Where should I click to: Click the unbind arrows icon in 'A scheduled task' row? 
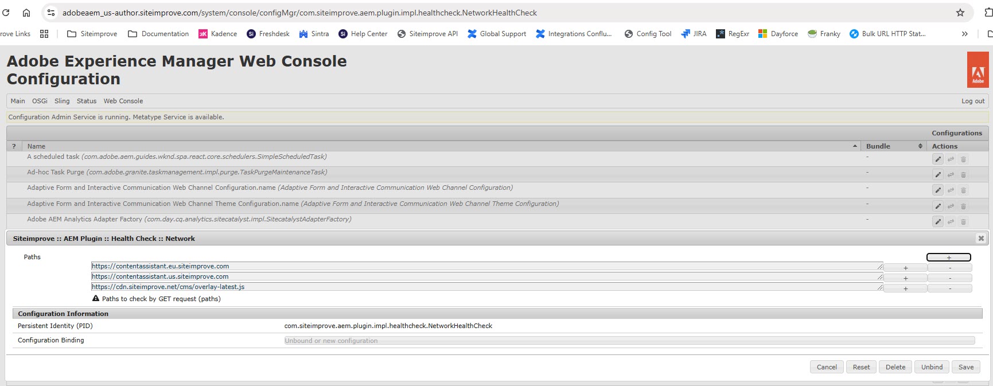pyautogui.click(x=951, y=159)
